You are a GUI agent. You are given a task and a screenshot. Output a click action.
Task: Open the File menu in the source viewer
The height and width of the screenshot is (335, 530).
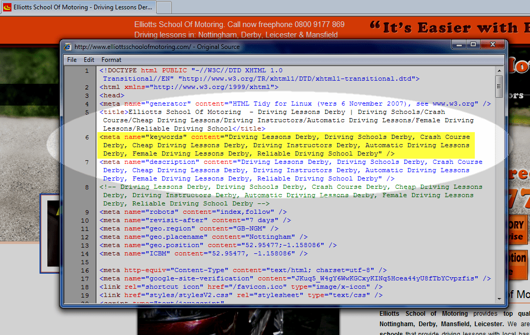click(x=72, y=59)
